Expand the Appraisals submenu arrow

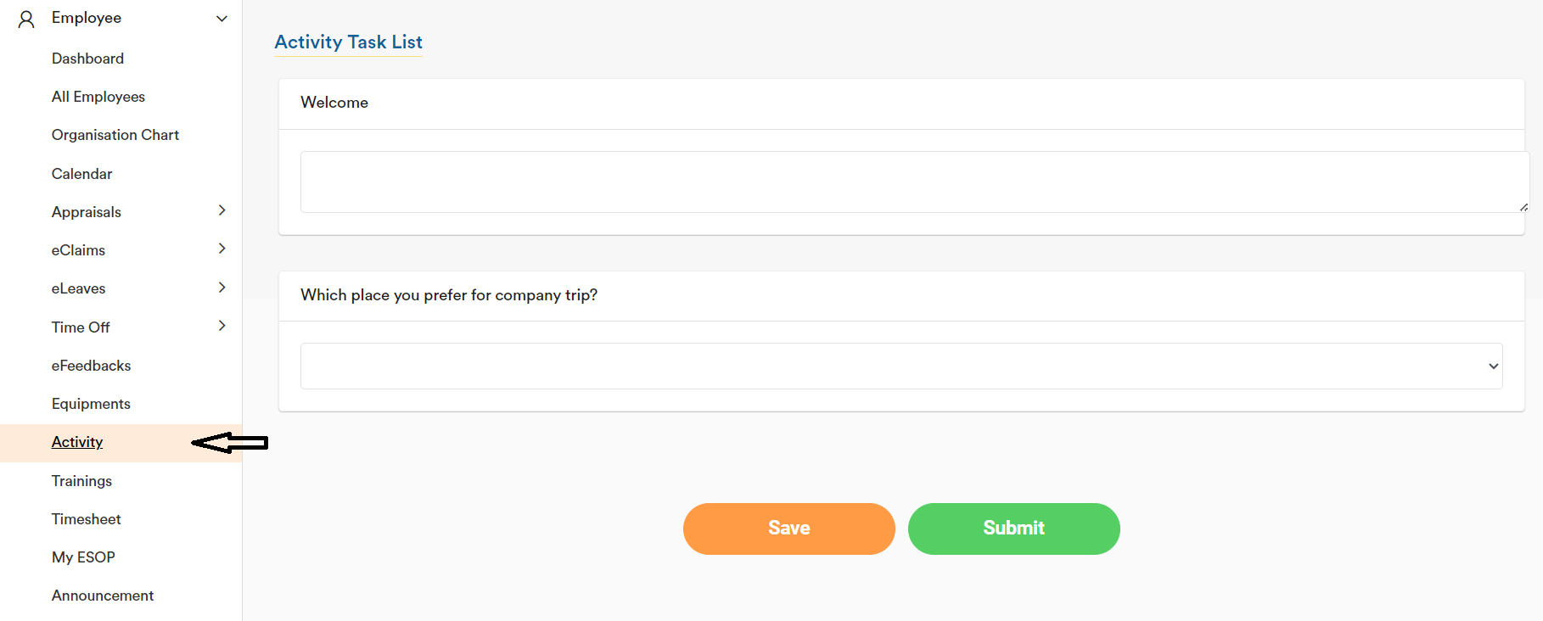click(x=222, y=210)
